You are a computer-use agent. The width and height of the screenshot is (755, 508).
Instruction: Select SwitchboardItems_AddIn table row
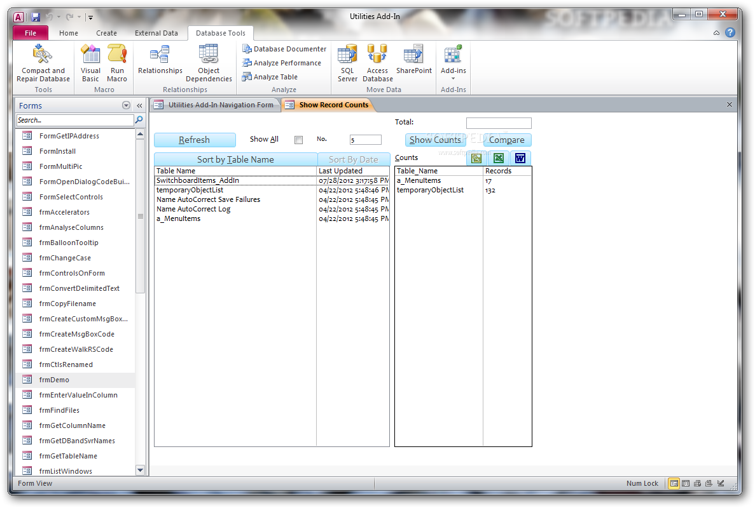click(272, 181)
